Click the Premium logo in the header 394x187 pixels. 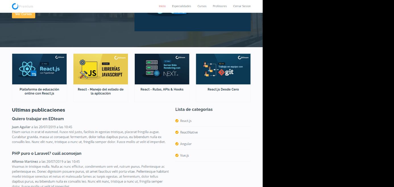[x=22, y=6]
